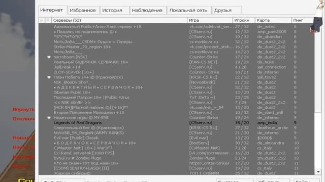Viewport: 325px width, 182px height.
Task: Sort list by Серверы (52) column header
Action: pyautogui.click(x=119, y=20)
